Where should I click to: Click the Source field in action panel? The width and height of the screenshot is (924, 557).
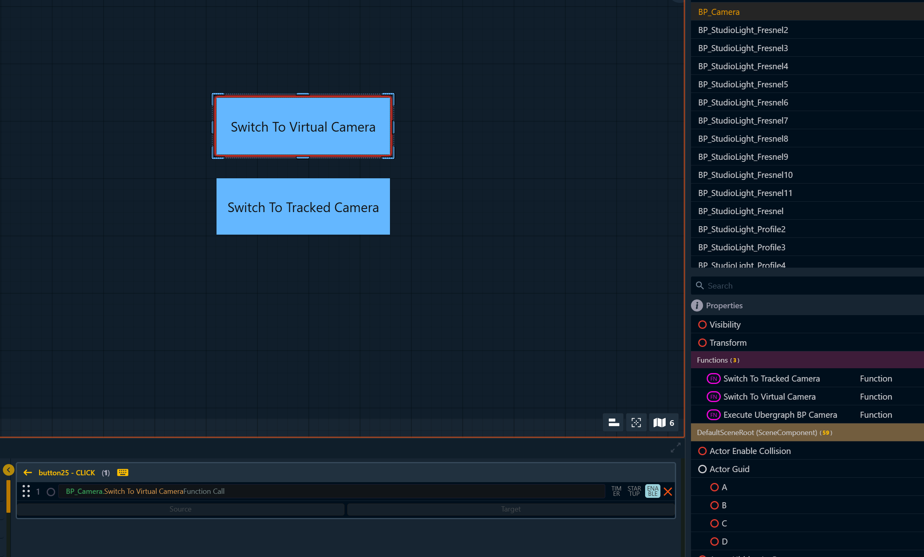(180, 509)
